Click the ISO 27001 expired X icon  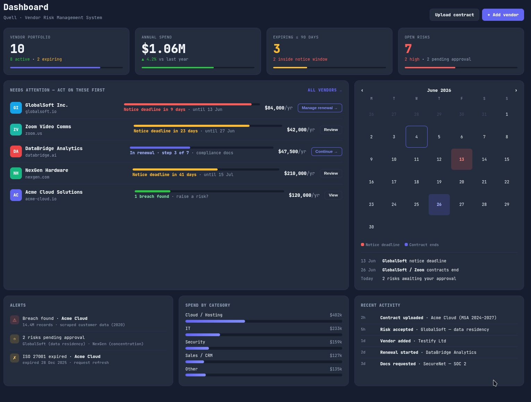click(15, 358)
